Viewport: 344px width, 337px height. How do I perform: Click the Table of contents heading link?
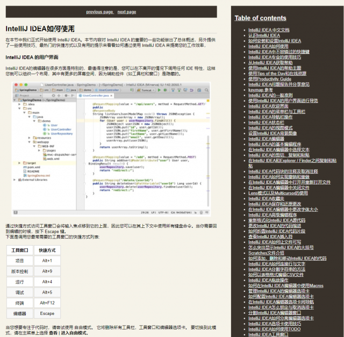260,18
